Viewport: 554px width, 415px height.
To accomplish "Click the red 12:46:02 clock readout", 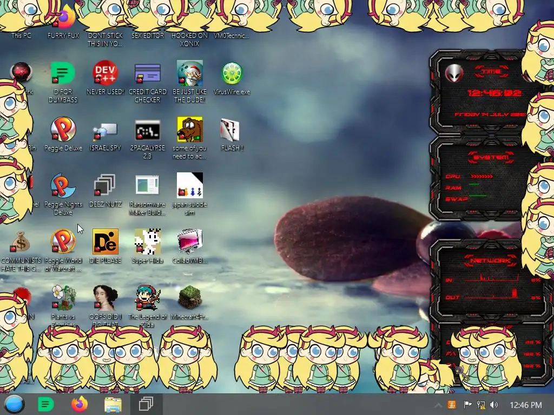I will click(494, 93).
